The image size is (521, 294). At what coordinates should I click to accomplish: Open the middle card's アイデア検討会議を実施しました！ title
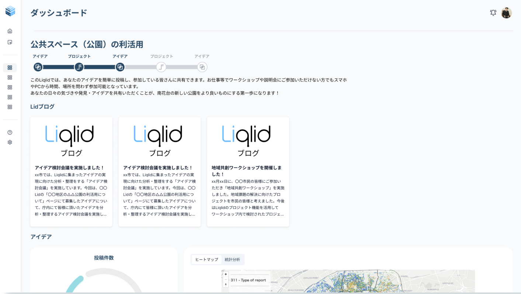tap(158, 168)
